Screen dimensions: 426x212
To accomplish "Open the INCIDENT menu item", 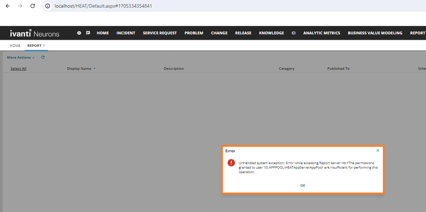I will [126, 33].
